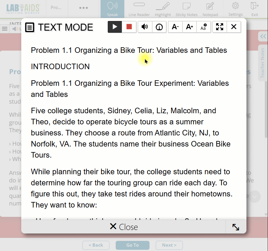
Task: Toggle the Line Reader tool
Action: (x=139, y=9)
